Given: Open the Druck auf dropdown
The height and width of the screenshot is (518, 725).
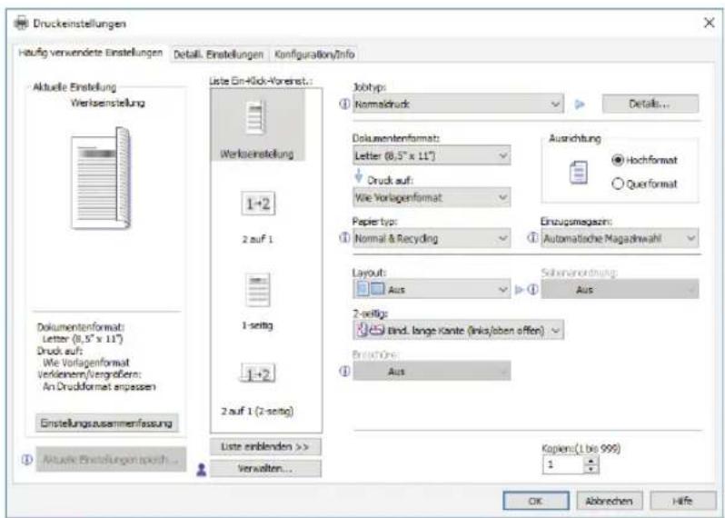Looking at the screenshot, I should (432, 197).
